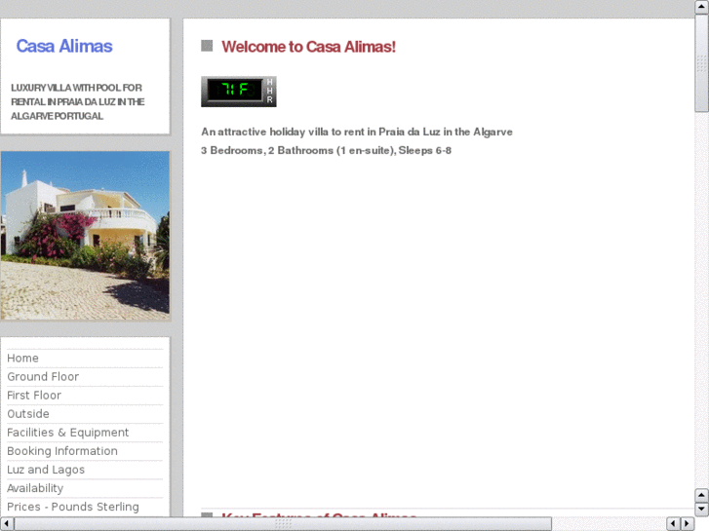Open Booking Information link
The image size is (709, 531).
click(62, 451)
